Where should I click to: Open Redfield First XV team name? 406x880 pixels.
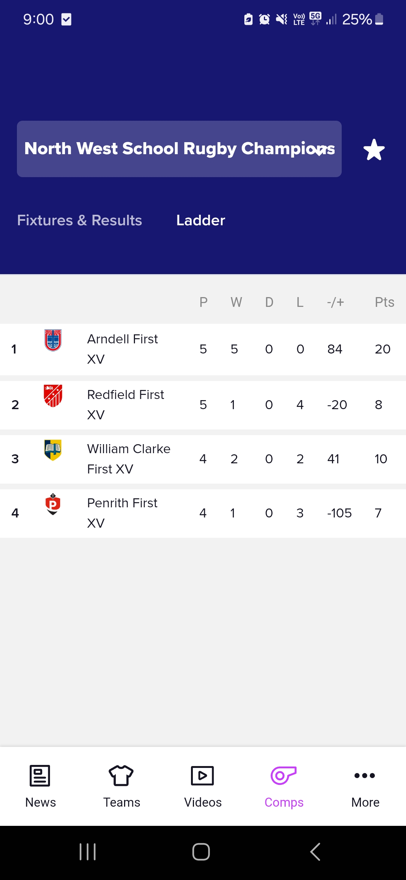pos(126,405)
